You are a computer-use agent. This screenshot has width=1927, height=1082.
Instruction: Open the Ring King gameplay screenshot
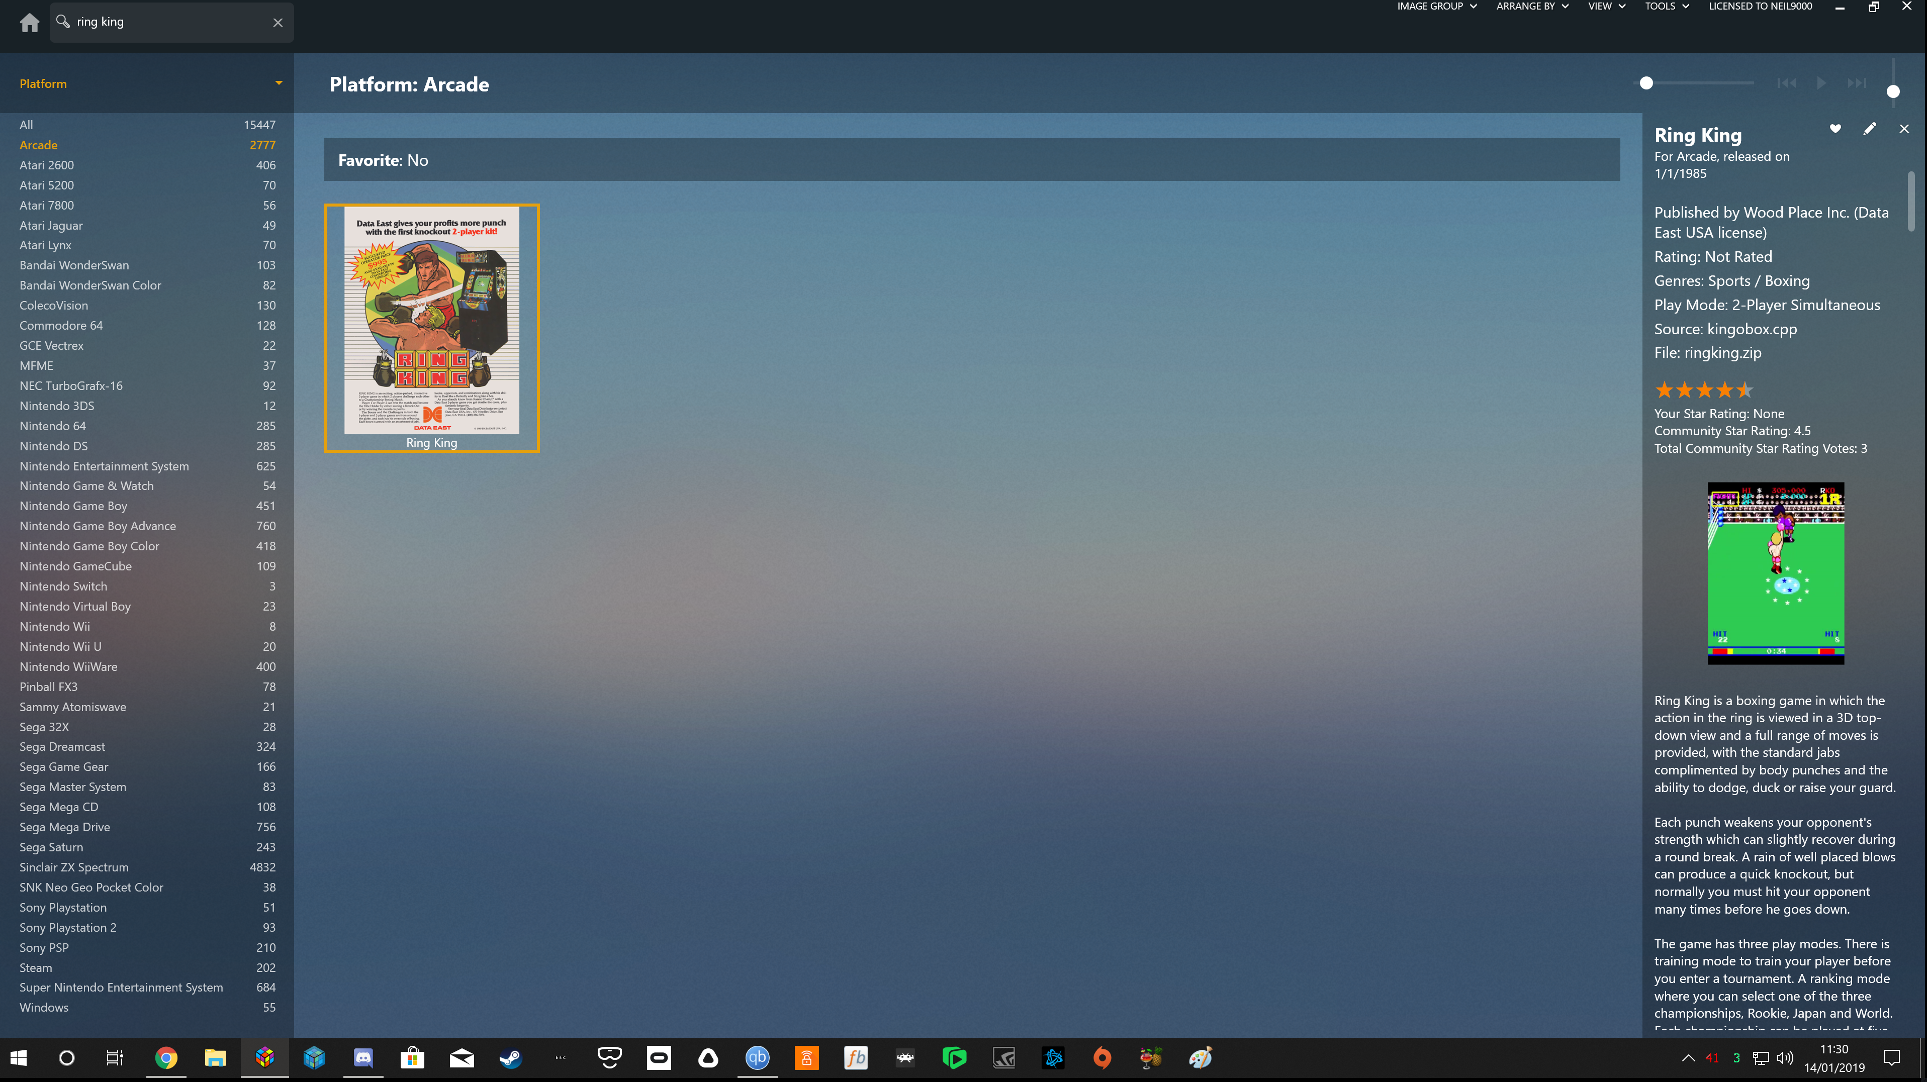pyautogui.click(x=1775, y=573)
